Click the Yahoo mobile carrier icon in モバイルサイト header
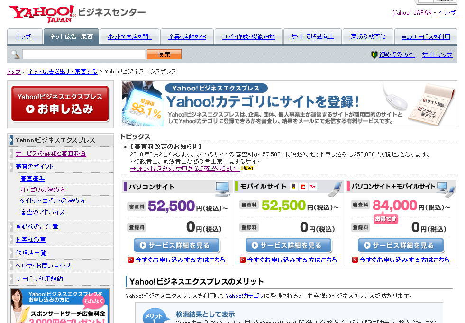The width and height of the screenshot is (465, 323). 312,187
